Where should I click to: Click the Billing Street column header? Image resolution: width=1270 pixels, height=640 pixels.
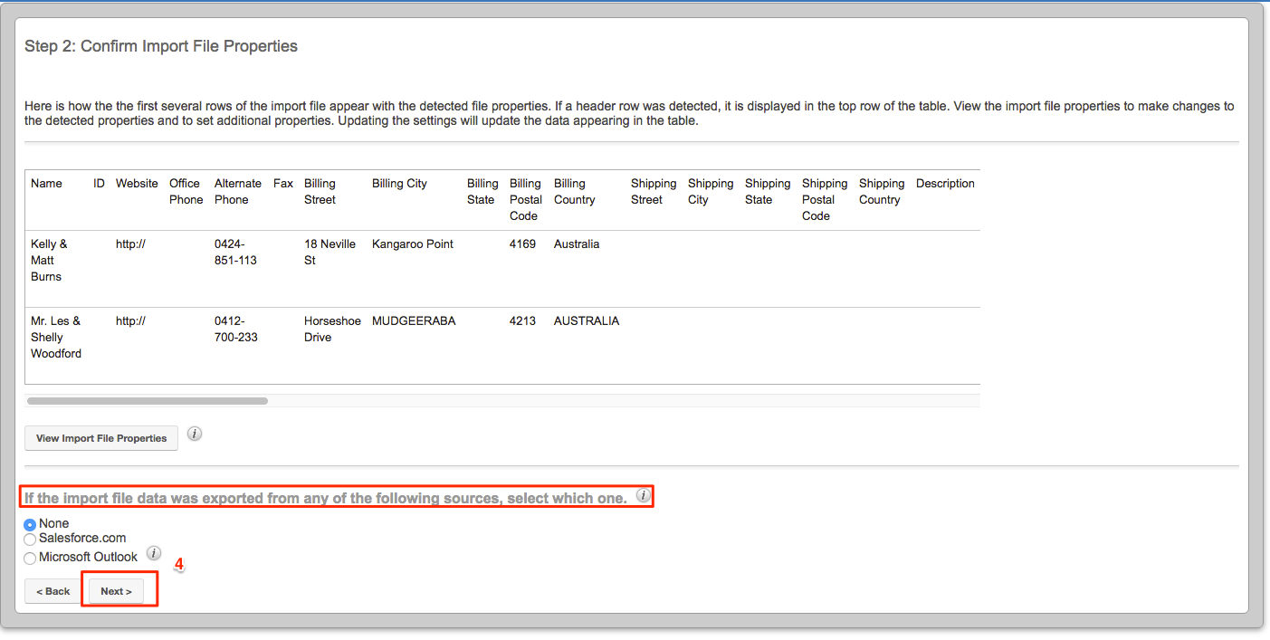(x=320, y=191)
